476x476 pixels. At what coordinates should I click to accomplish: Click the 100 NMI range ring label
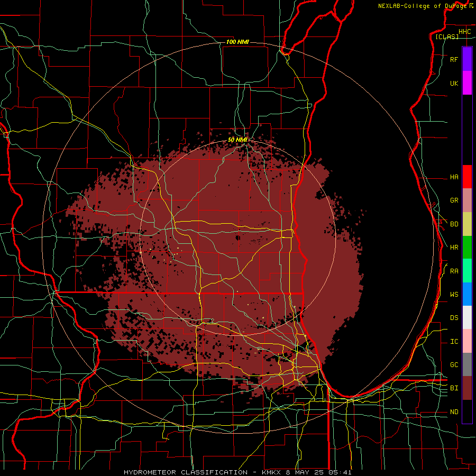pos(237,42)
